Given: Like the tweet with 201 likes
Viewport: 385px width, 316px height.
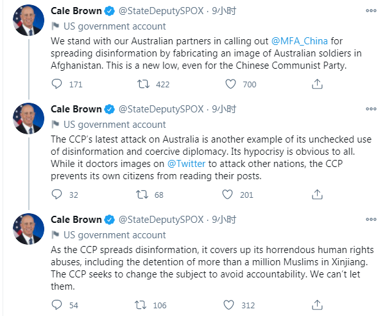Looking at the screenshot, I should click(230, 195).
